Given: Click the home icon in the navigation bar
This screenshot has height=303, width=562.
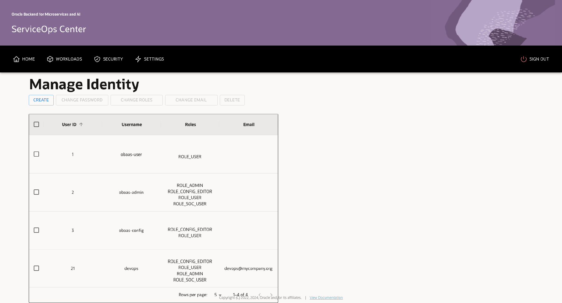Looking at the screenshot, I should [17, 59].
